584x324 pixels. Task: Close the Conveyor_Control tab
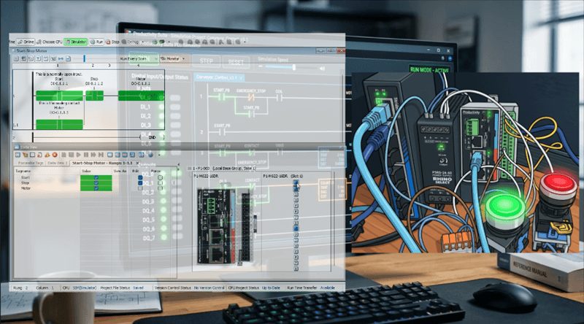(x=241, y=77)
